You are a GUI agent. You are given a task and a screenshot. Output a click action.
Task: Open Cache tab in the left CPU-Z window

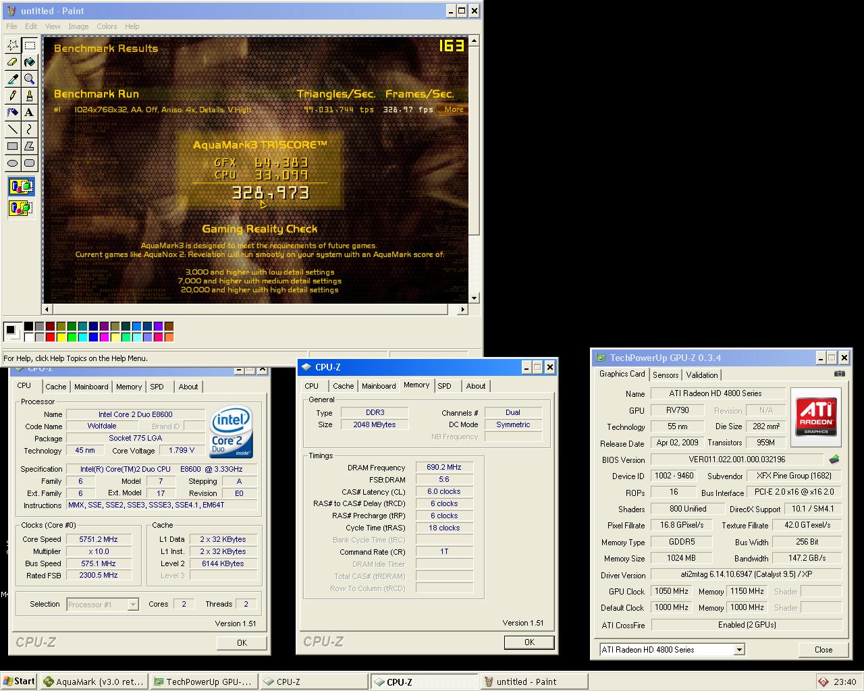[x=56, y=387]
